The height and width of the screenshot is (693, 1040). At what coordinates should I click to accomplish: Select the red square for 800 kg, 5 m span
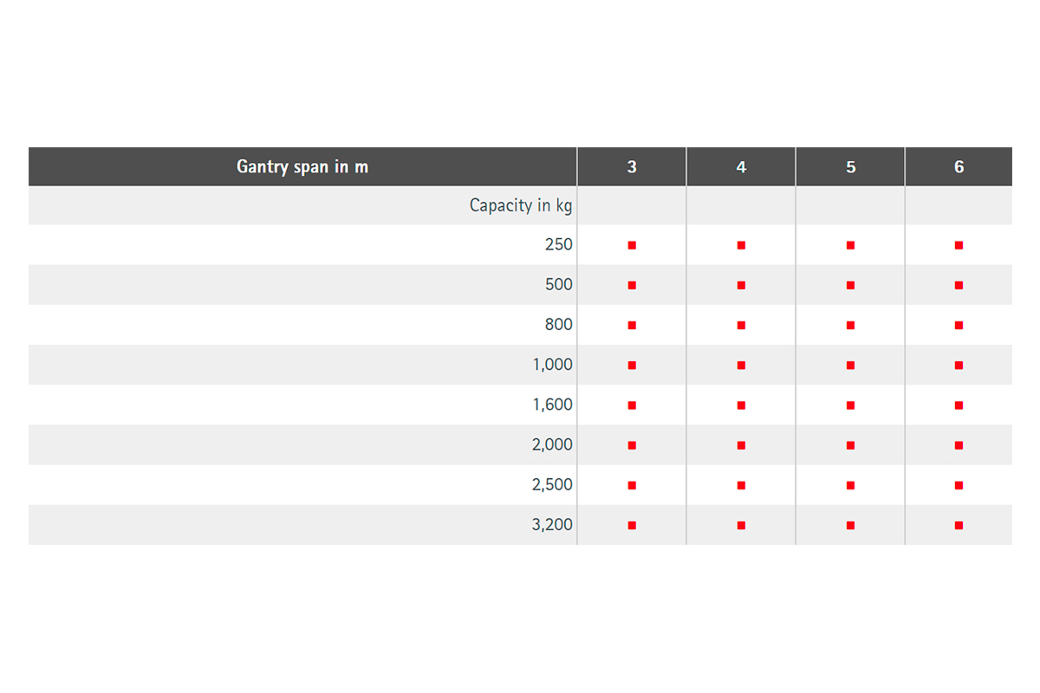pos(850,325)
